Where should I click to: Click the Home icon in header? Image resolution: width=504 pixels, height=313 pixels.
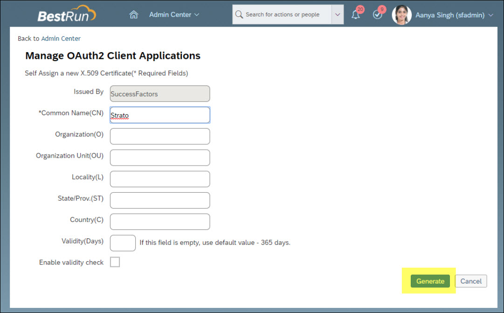pyautogui.click(x=134, y=14)
